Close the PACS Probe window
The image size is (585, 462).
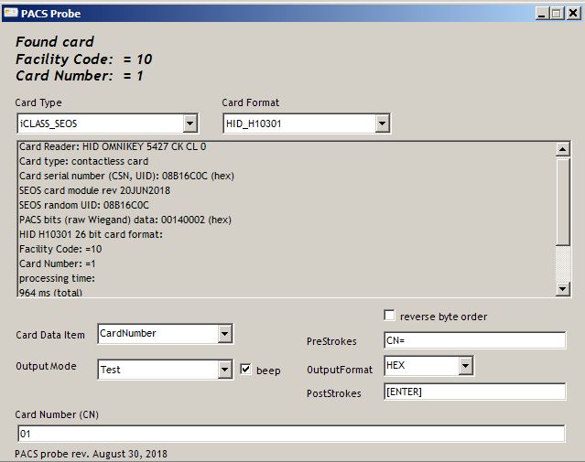pyautogui.click(x=572, y=13)
